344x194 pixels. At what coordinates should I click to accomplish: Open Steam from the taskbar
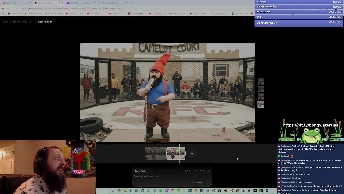pos(143,191)
